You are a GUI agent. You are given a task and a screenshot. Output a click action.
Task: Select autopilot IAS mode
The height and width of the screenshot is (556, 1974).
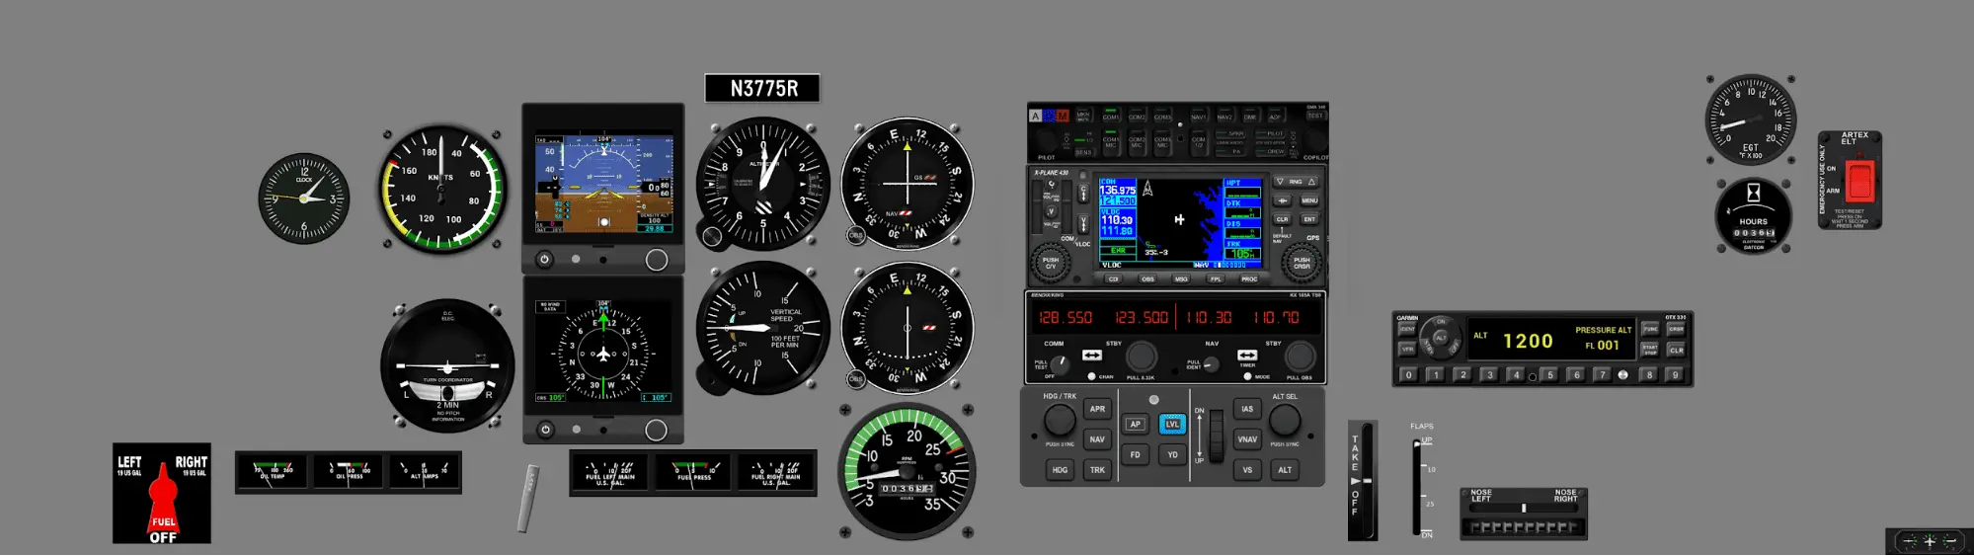[x=1247, y=409]
